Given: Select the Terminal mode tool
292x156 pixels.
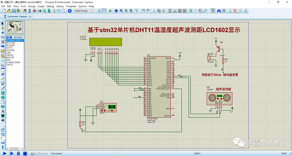Looking at the screenshot, I should [x=2, y=56].
